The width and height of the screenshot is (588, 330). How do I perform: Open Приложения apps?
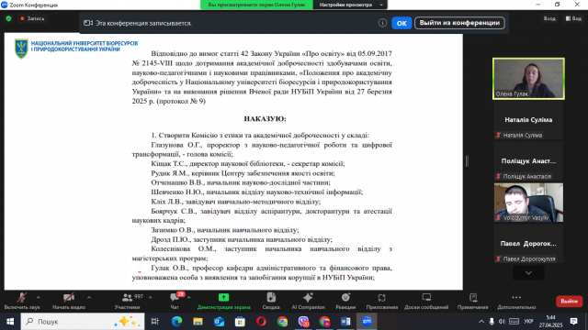(x=382, y=302)
